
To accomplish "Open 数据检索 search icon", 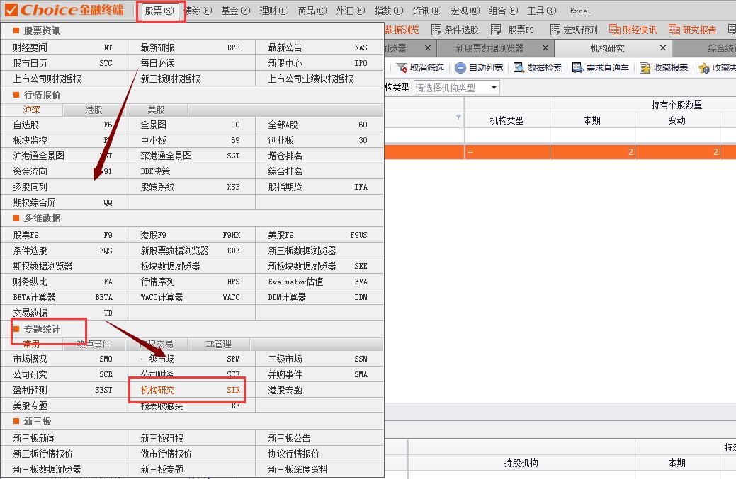I will point(519,68).
